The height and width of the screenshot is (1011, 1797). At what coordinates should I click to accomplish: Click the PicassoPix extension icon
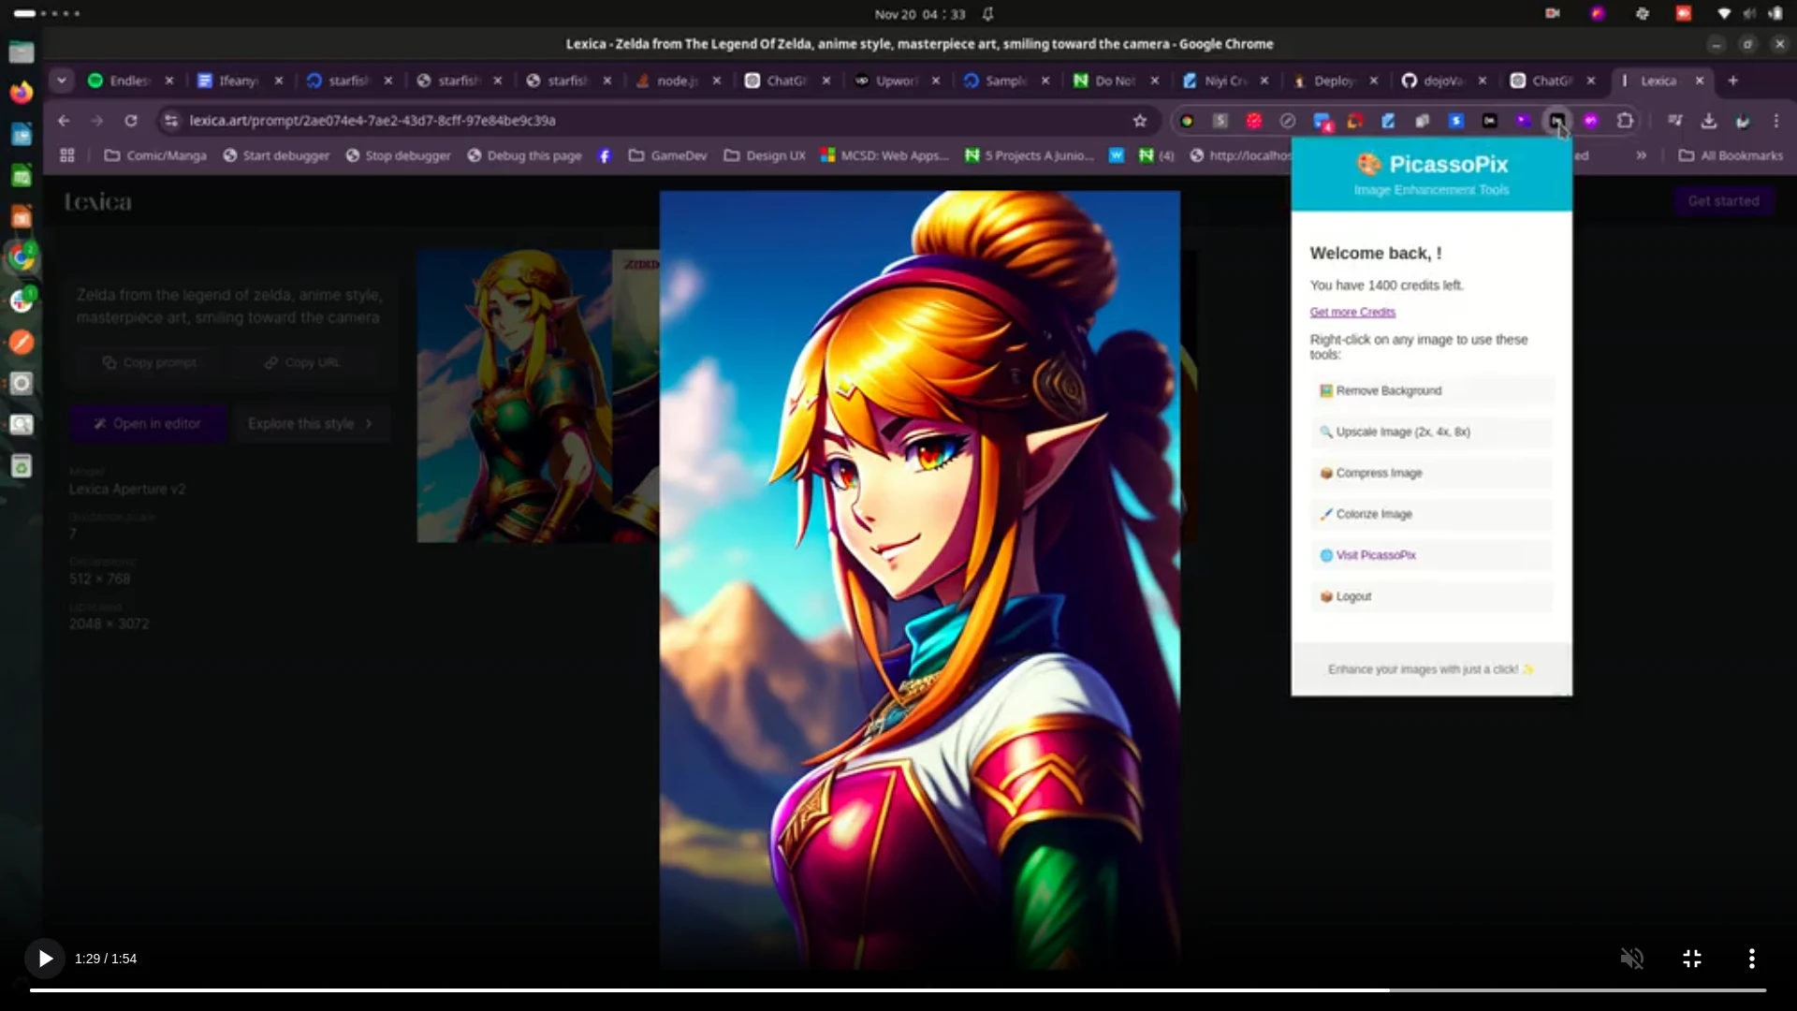click(1557, 121)
